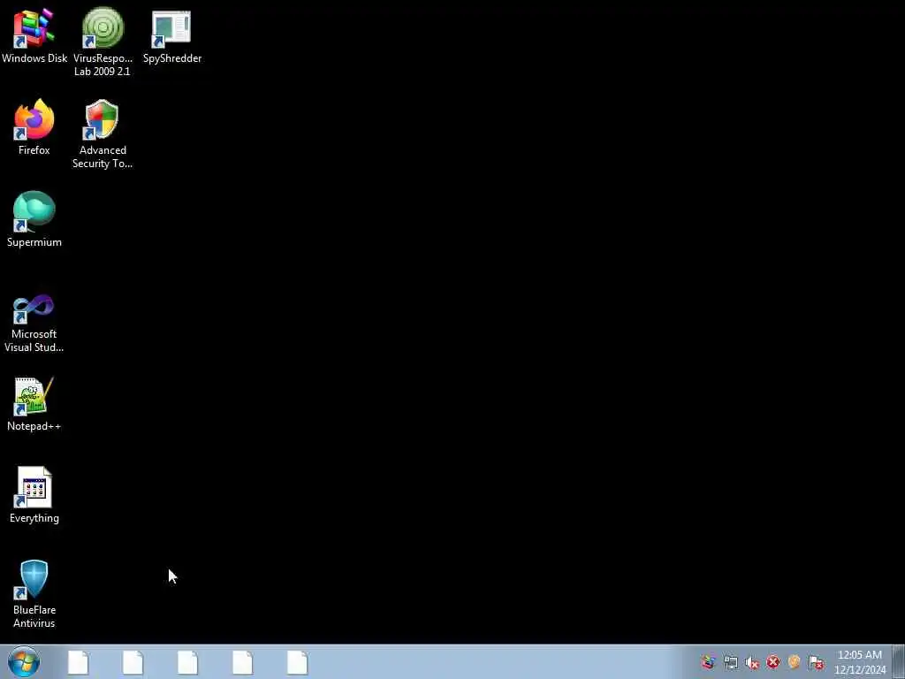Click the red X circle tray icon
This screenshot has height=679, width=905.
tap(772, 661)
